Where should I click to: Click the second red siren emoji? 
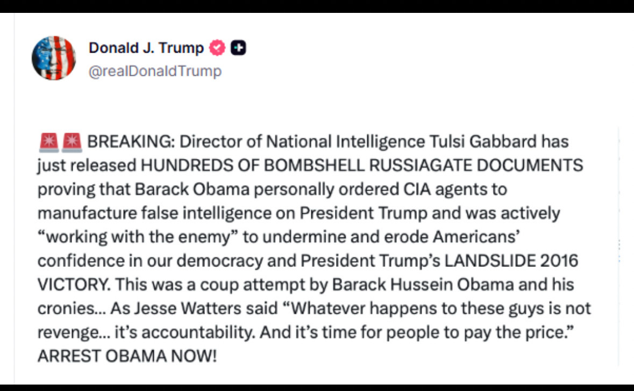coord(72,143)
